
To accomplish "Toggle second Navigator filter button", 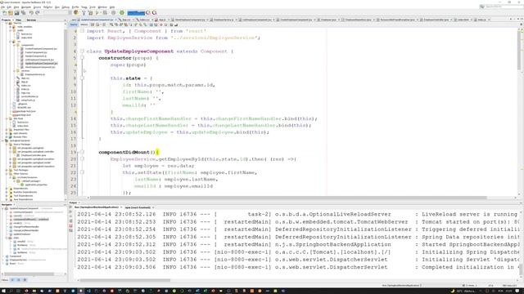I will [19, 280].
